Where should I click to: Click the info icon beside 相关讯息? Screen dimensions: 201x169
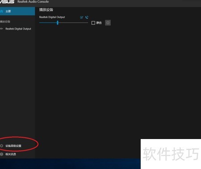click(x=1, y=154)
